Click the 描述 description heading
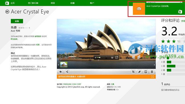This screenshot has height=104, width=185. coord(13,53)
